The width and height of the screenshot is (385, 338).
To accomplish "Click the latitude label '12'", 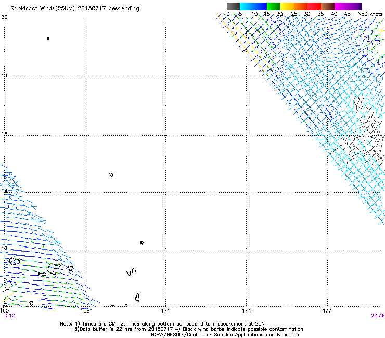I will point(4,248).
